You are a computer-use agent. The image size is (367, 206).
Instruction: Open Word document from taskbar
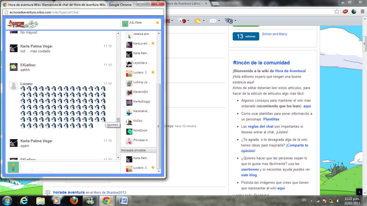pos(123,201)
